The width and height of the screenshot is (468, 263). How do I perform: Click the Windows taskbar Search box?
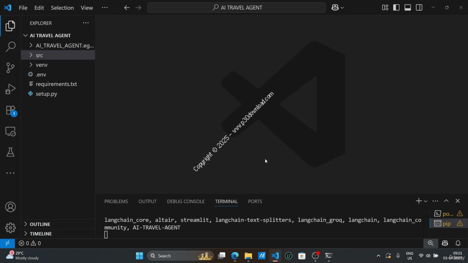pyautogui.click(x=181, y=256)
